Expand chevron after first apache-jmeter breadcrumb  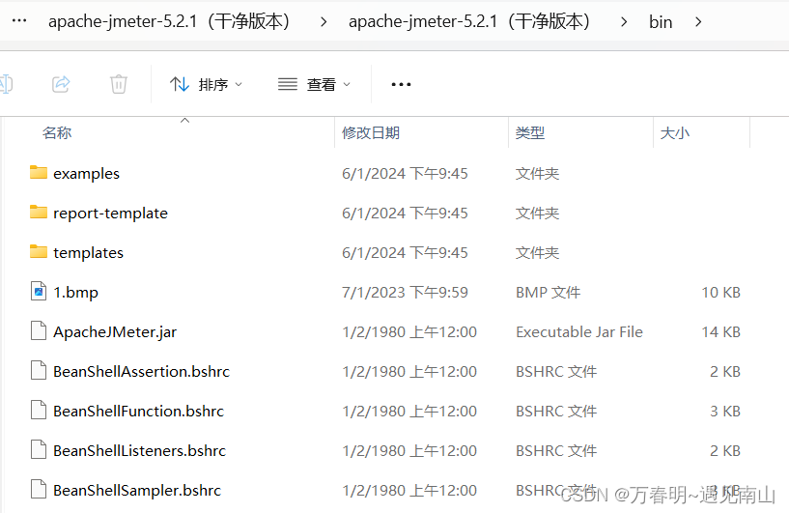point(324,22)
